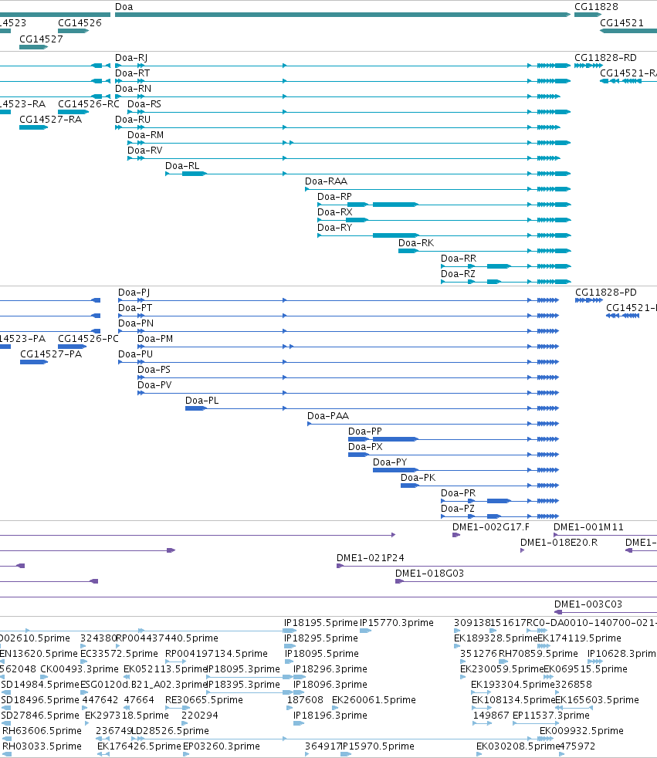The height and width of the screenshot is (758, 657).
Task: Click the Doa-RZ transcript label
Action: [458, 274]
